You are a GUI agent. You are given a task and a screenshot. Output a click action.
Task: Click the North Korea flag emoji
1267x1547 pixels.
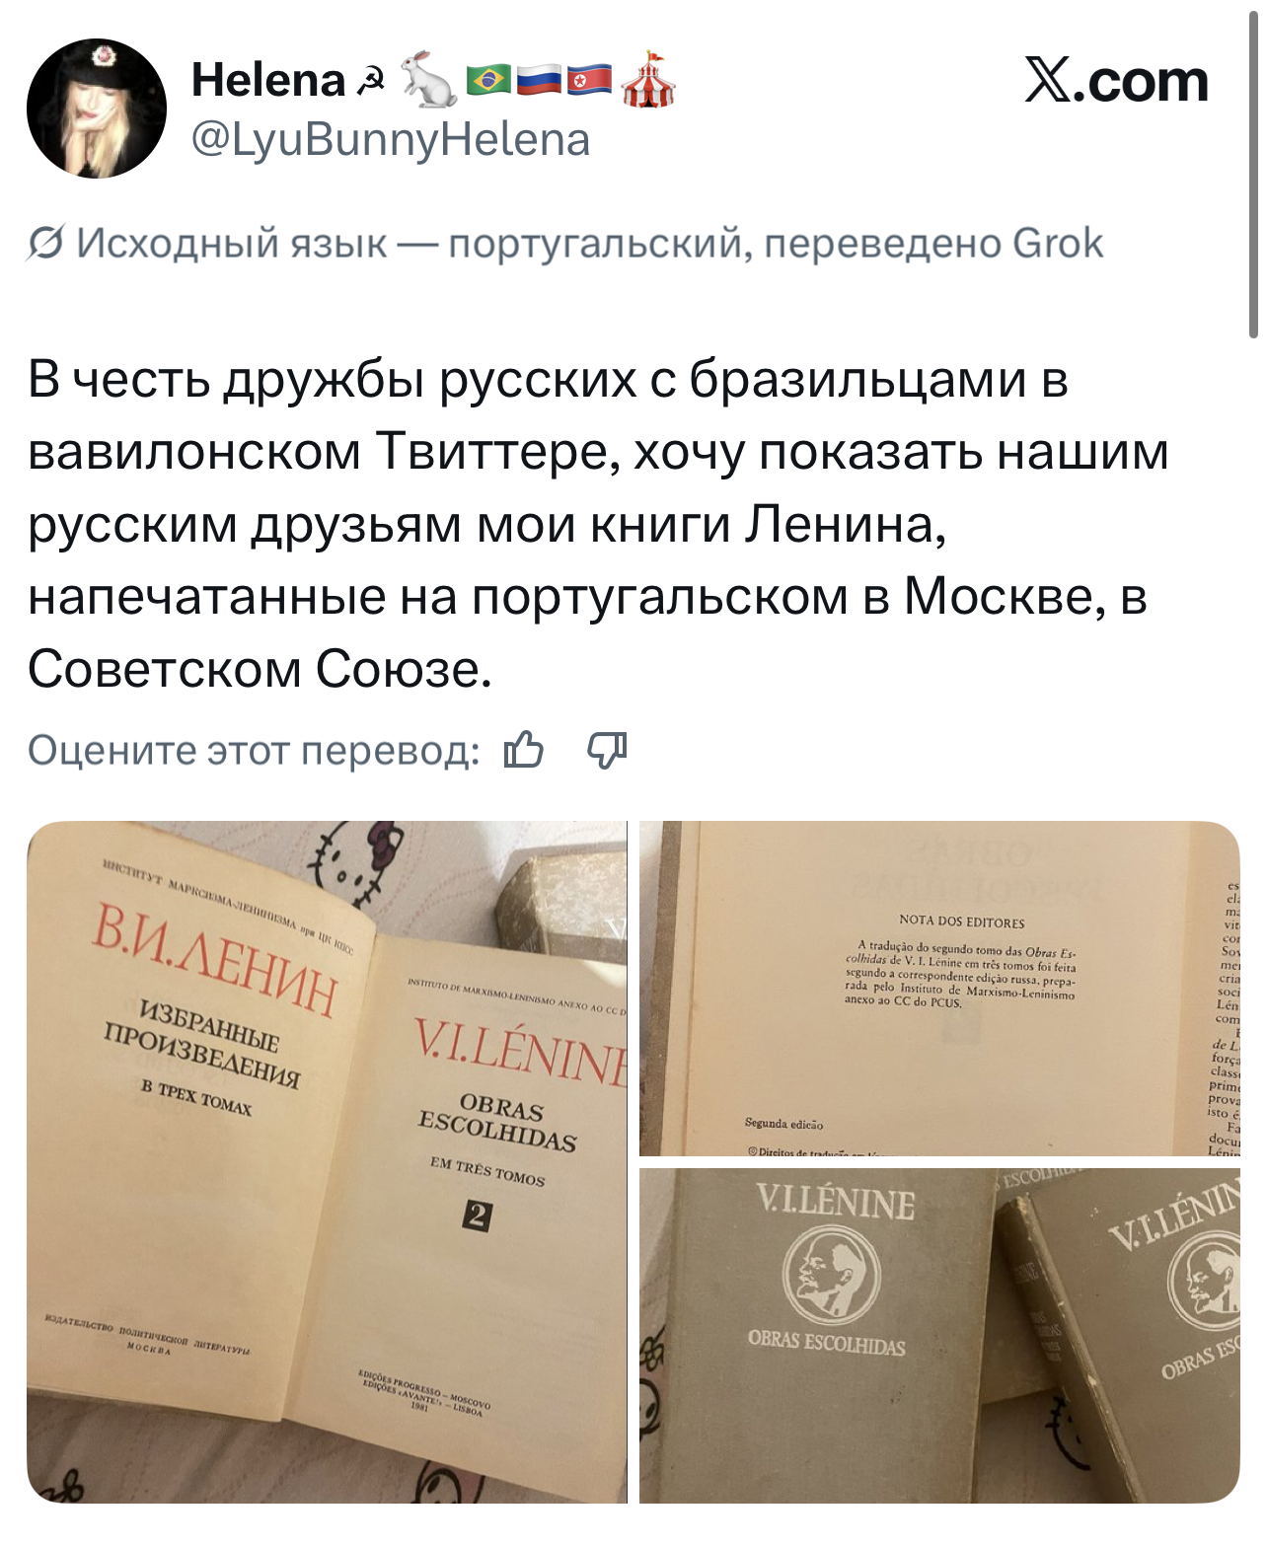click(x=590, y=80)
